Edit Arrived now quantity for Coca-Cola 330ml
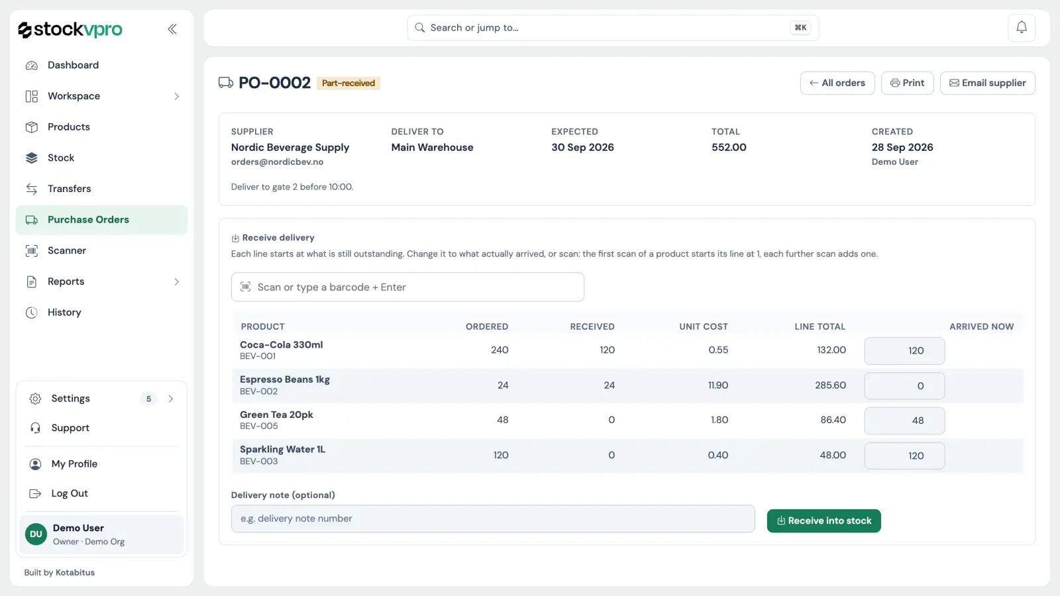This screenshot has width=1060, height=596. click(904, 351)
